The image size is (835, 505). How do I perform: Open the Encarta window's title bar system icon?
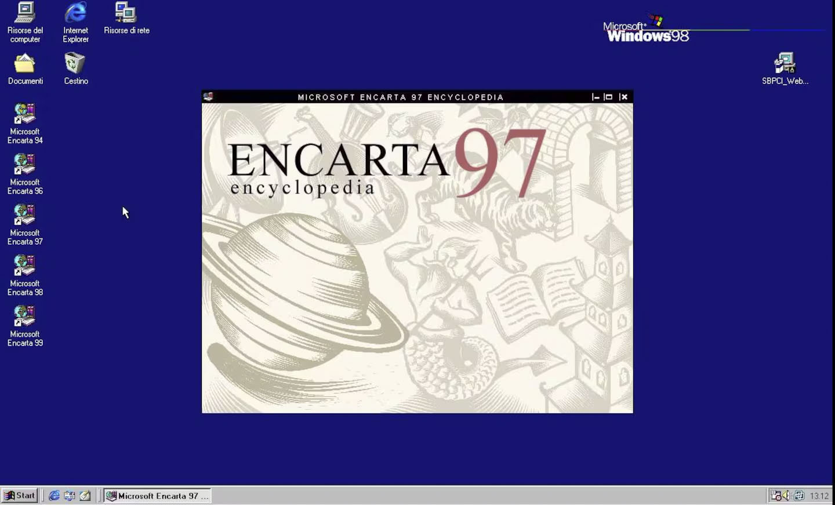point(208,97)
